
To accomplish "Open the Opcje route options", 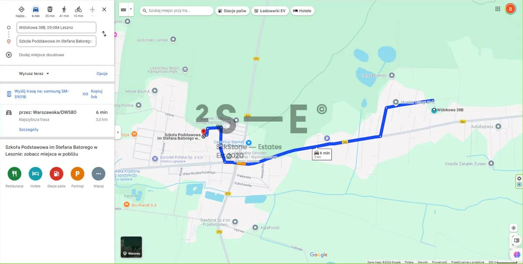I will click(x=102, y=74).
